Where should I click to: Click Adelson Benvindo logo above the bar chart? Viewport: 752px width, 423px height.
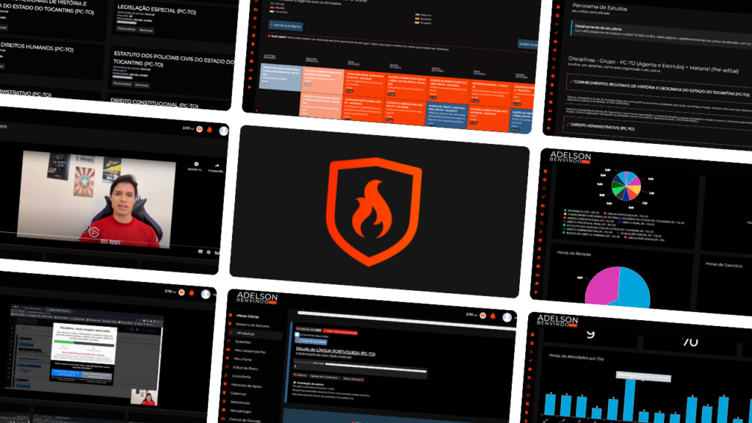(x=557, y=320)
